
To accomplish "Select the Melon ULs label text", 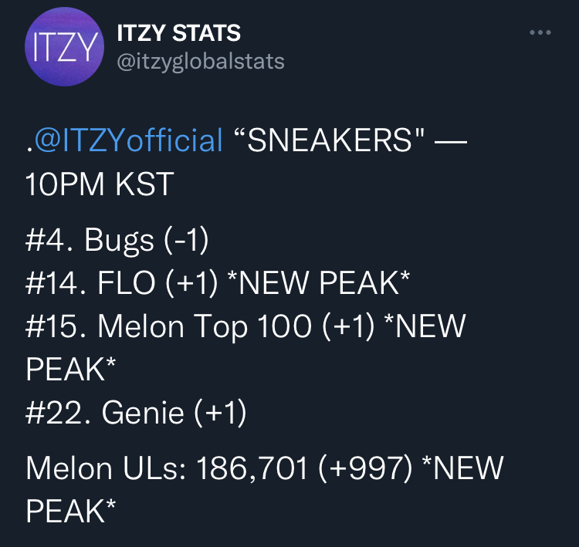I will (106, 468).
